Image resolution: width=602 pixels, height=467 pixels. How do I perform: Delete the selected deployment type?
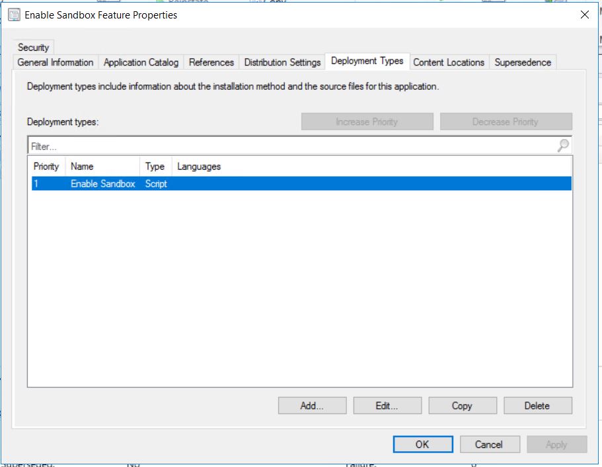pyautogui.click(x=537, y=406)
